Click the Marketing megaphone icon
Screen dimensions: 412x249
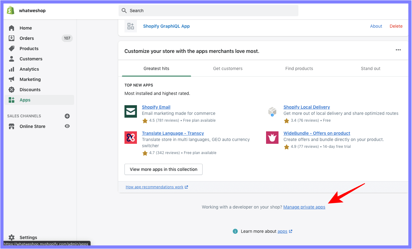(12, 79)
